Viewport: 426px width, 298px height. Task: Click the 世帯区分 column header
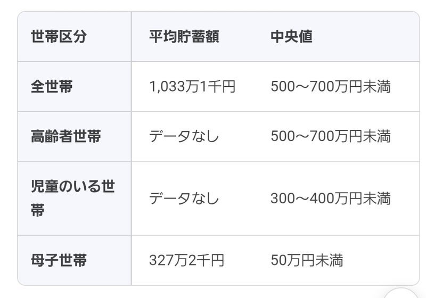pos(59,37)
